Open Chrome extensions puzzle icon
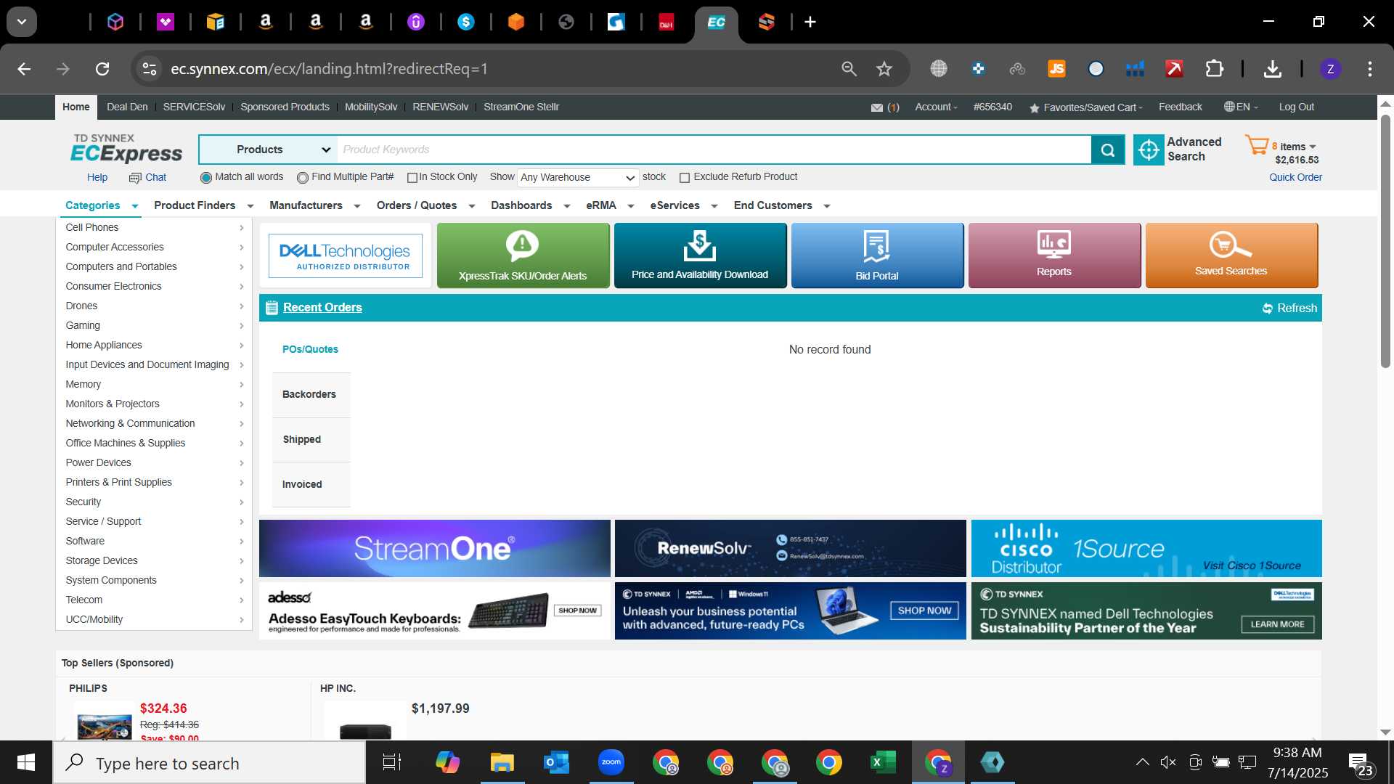 click(1214, 69)
